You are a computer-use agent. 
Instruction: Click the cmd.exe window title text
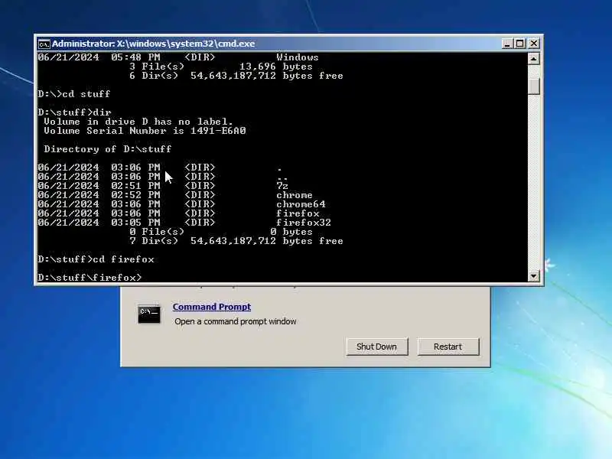coord(154,44)
